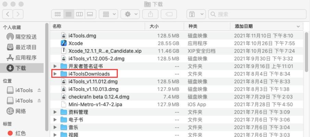310x137 pixels.
Task: Click the iOS App kind cell
Action: click(x=197, y=104)
